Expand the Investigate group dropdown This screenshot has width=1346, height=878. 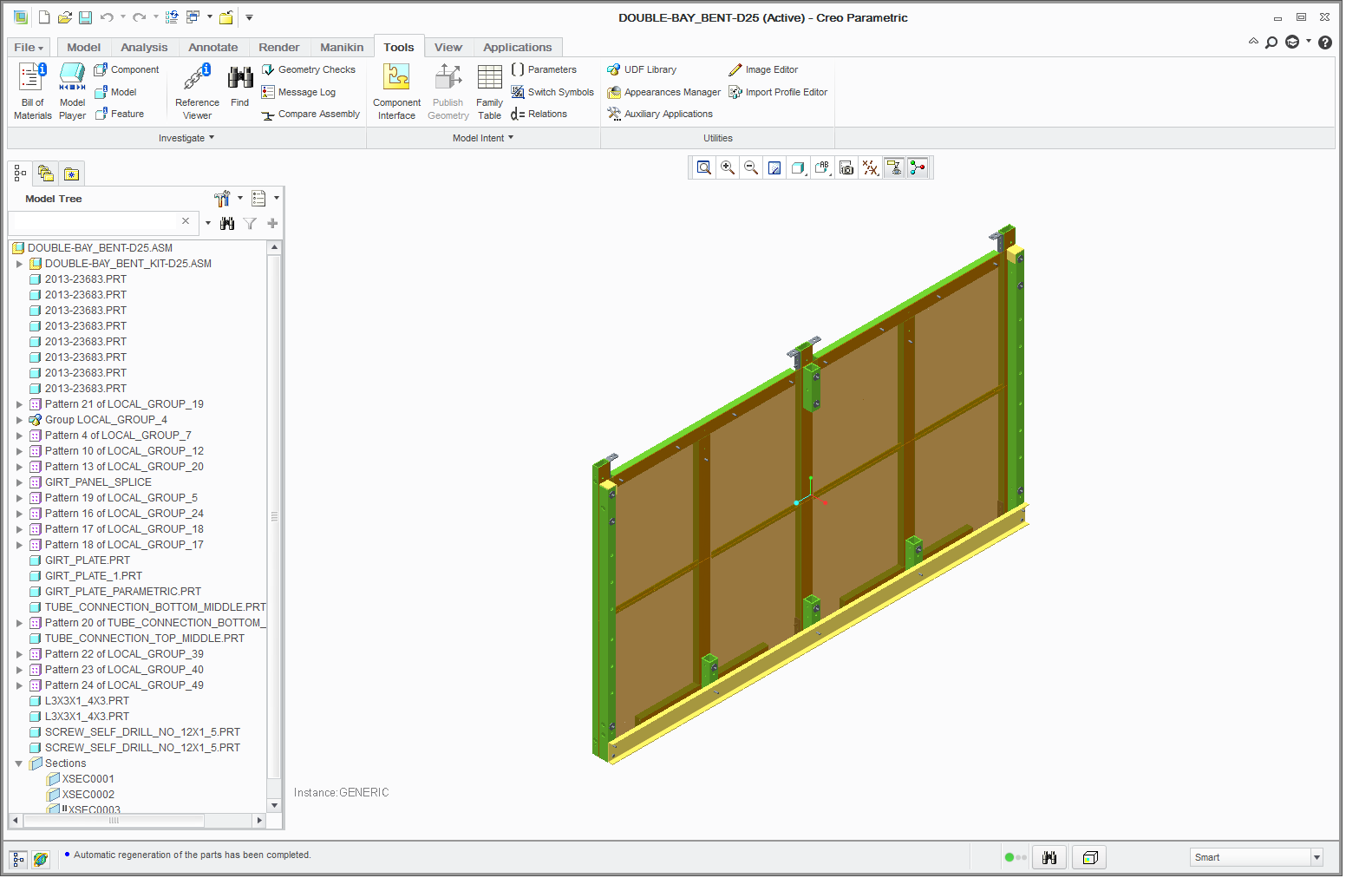click(x=186, y=138)
